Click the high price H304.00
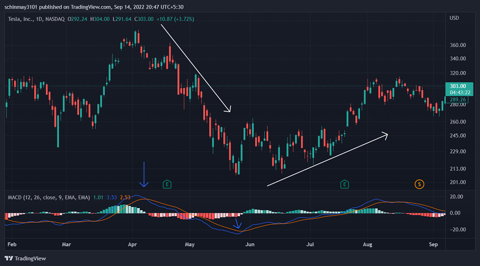The height and width of the screenshot is (266, 480). tap(100, 19)
